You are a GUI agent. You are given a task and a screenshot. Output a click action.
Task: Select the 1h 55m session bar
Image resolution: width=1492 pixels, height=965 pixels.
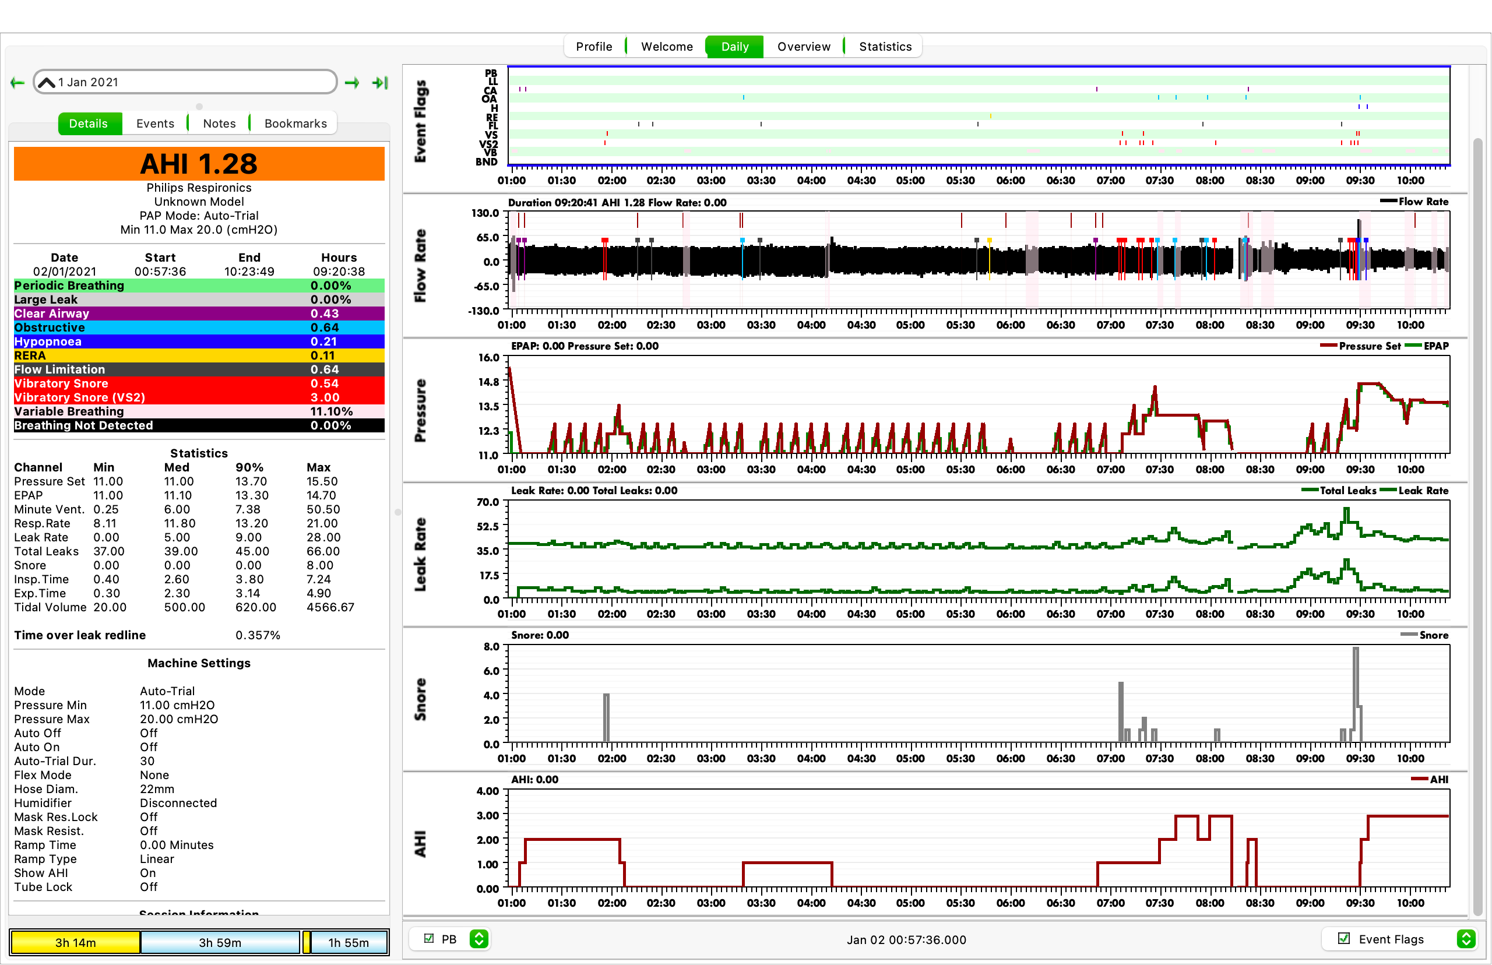coord(349,942)
